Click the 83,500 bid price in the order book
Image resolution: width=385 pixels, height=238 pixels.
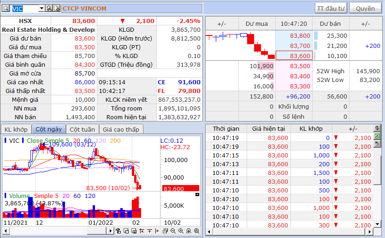[x=300, y=66]
